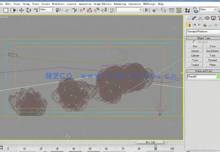The image size is (220, 152).
Task: Open the Display command panel tab
Action: click(213, 18)
